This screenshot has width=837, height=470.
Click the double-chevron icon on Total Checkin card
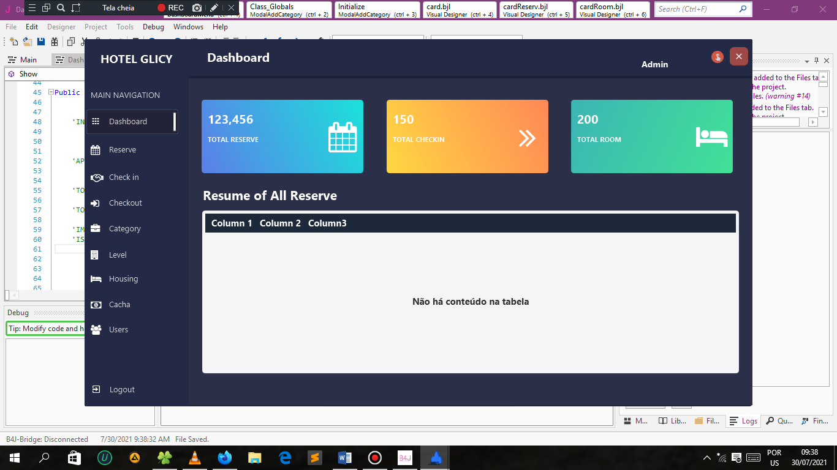[527, 138]
